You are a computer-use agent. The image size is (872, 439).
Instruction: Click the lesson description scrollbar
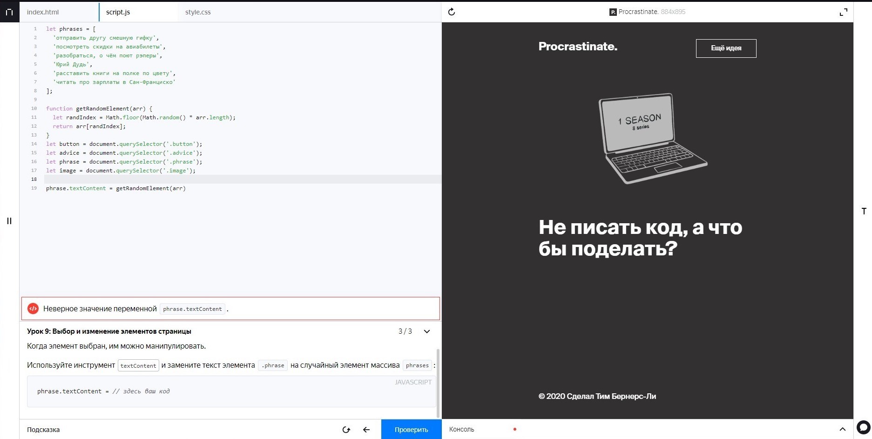click(438, 382)
